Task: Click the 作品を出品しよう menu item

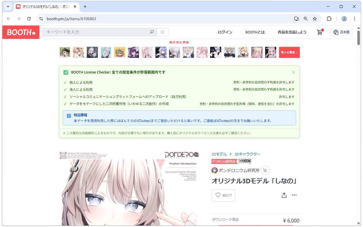Action: [292, 32]
